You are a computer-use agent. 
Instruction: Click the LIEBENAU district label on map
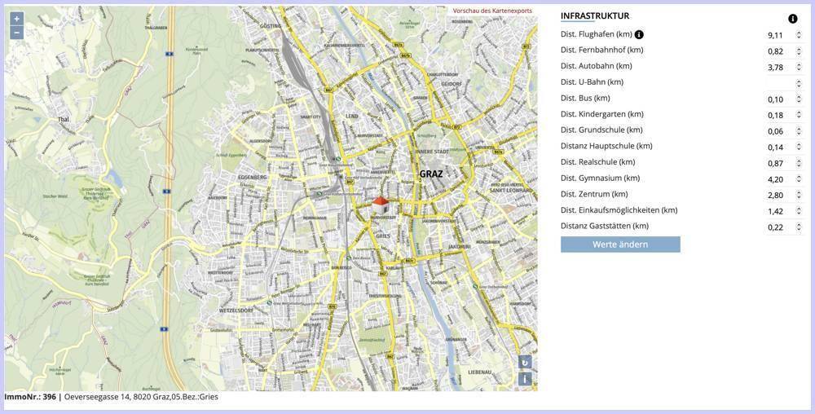(479, 372)
